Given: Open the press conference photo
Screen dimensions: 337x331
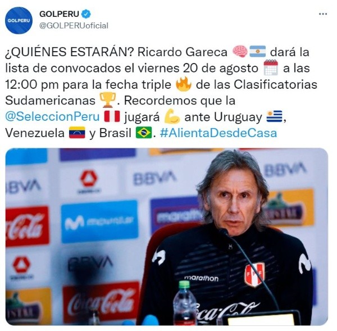Looking at the screenshot, I should 167,237.
